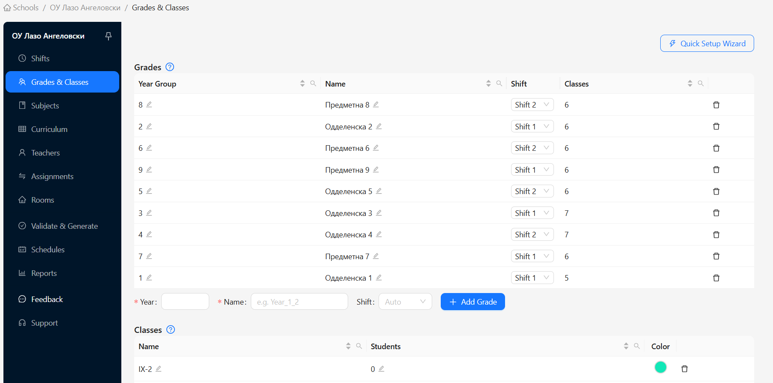
Task: Edit the name Предметна 9 pencil icon
Action: click(x=376, y=170)
